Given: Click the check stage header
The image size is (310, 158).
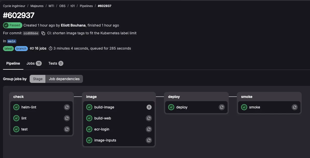Looking at the screenshot, I should click(x=19, y=97).
